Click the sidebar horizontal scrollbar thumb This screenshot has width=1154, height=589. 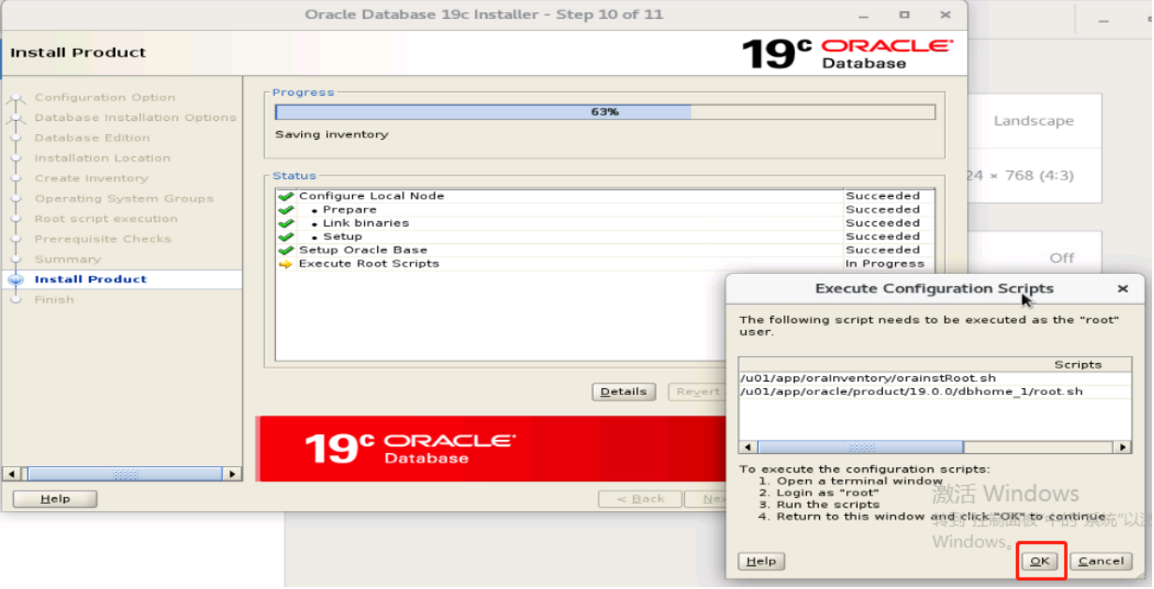(125, 475)
